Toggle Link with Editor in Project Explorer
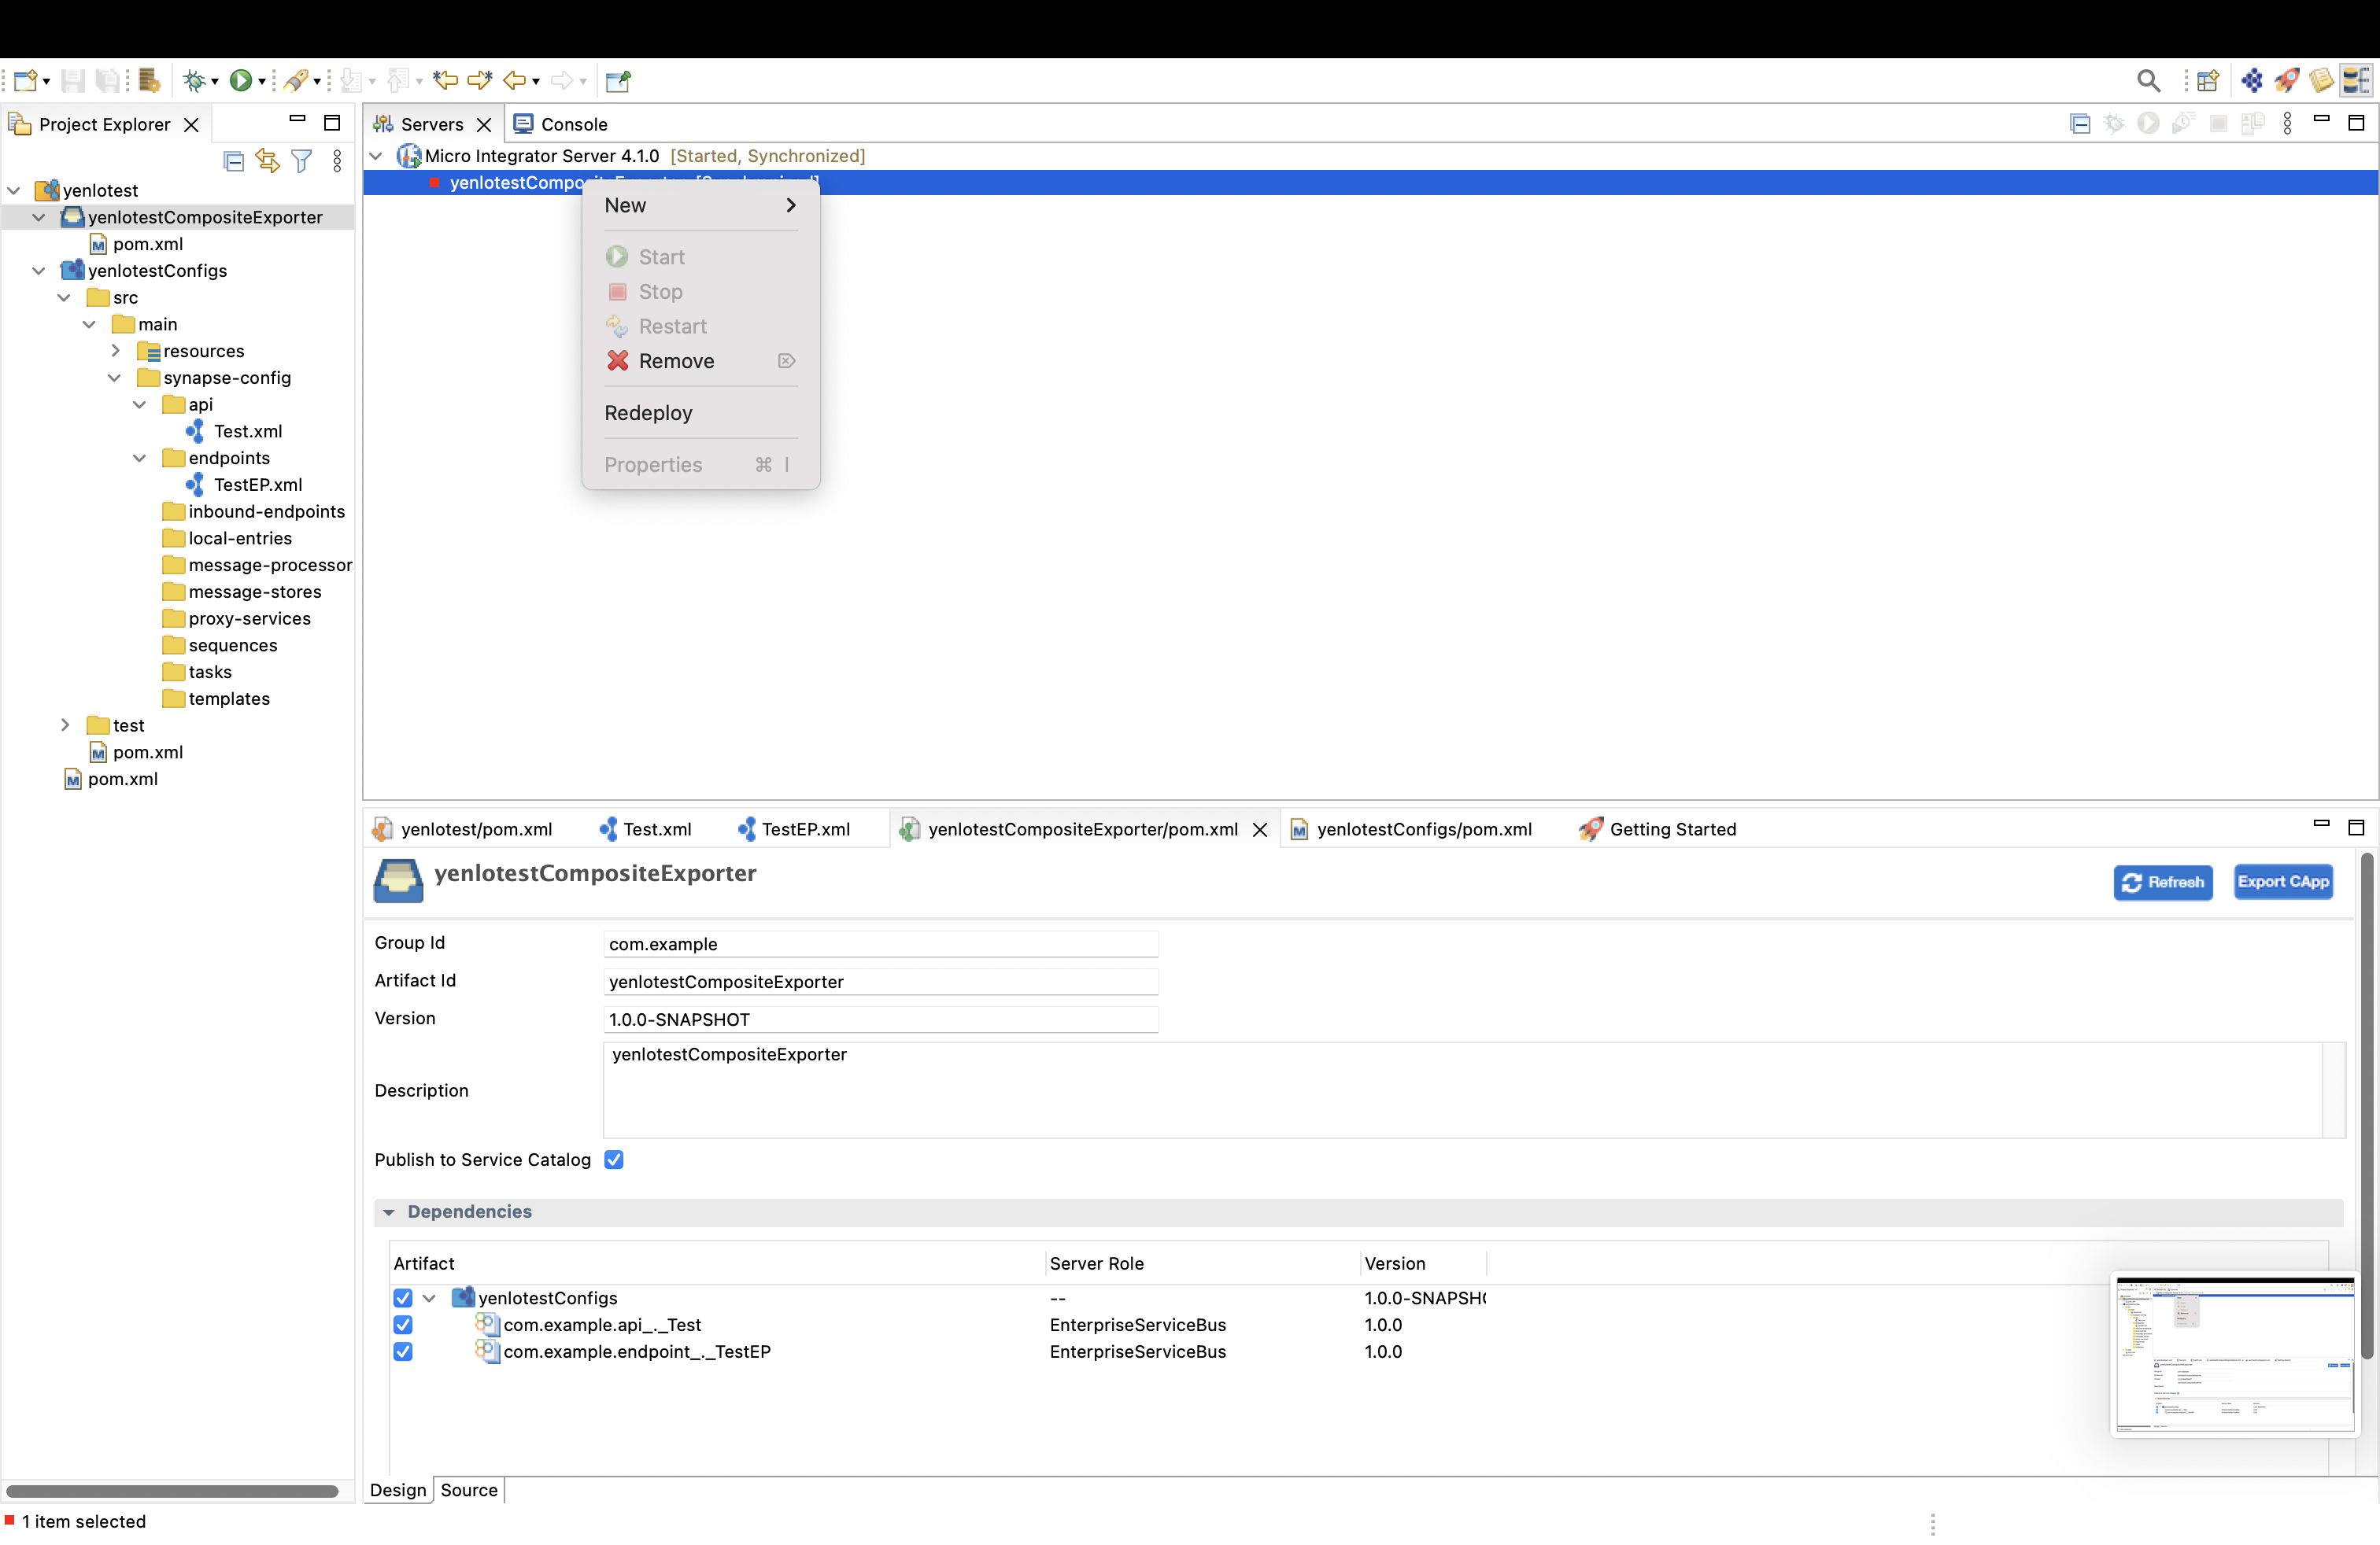Image resolution: width=2380 pixels, height=1545 pixels. coord(267,161)
